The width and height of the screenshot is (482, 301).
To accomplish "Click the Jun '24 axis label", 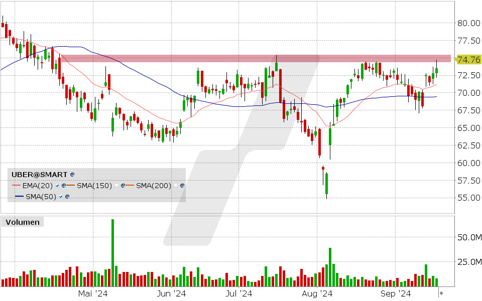I will (171, 293).
